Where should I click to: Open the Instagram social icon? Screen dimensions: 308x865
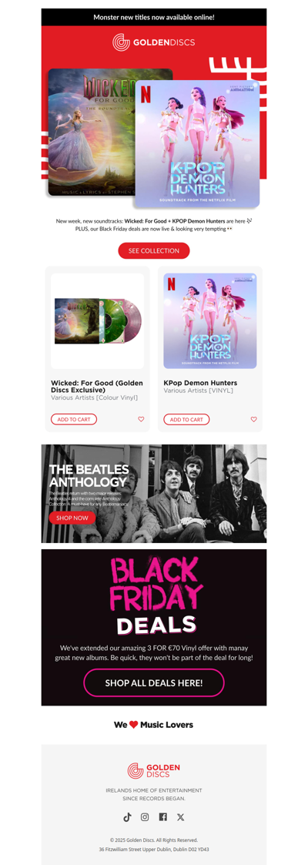tap(145, 817)
